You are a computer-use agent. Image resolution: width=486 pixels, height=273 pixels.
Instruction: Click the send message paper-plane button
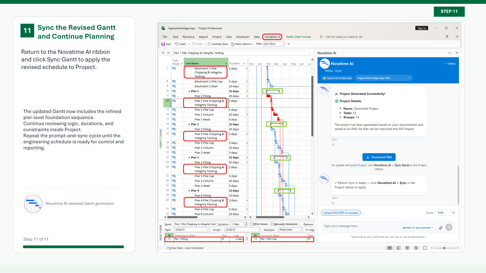click(449, 227)
